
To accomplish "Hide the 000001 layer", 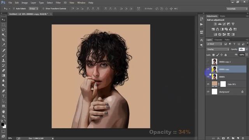I will pos(208,77).
